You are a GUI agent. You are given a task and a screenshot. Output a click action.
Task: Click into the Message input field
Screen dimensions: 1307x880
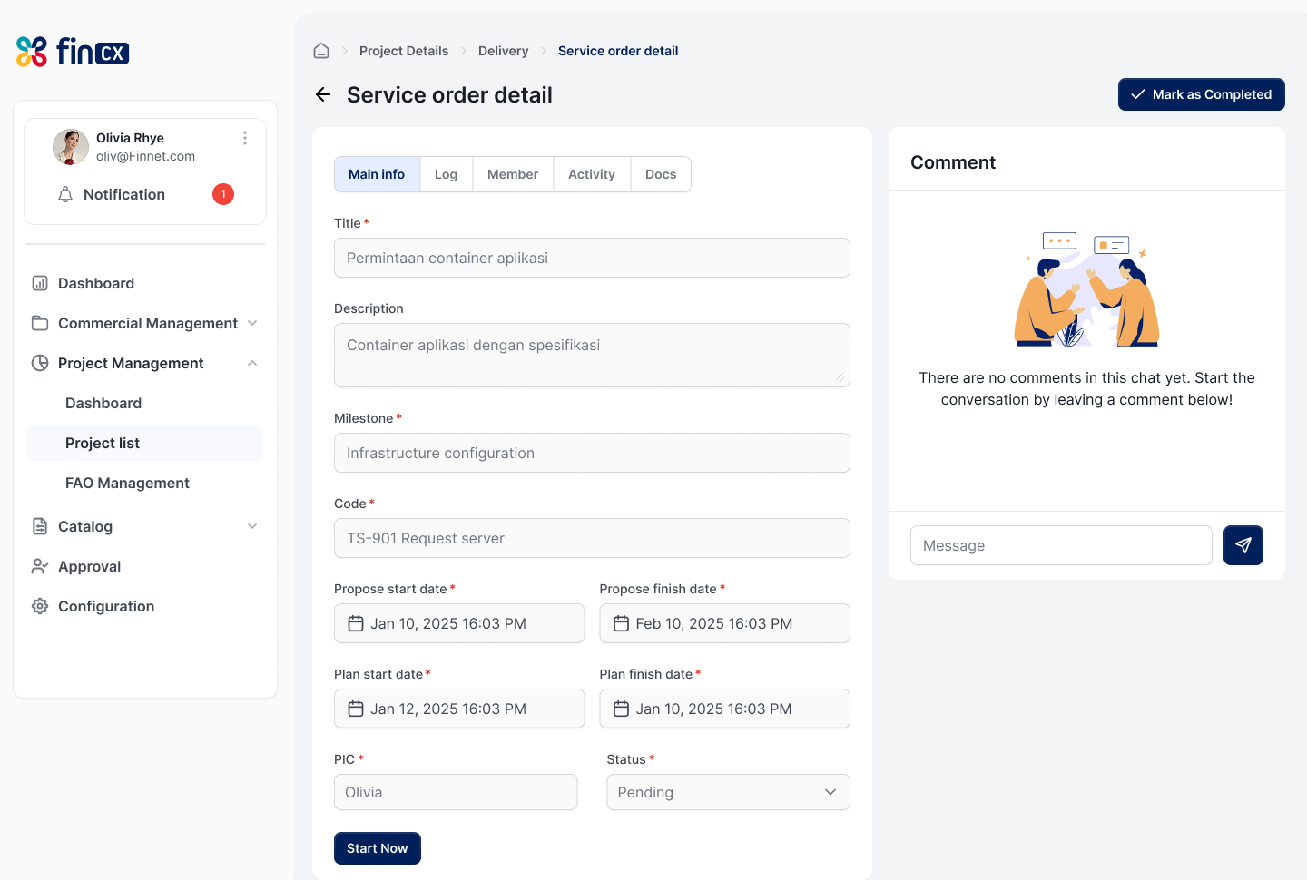pos(1060,545)
